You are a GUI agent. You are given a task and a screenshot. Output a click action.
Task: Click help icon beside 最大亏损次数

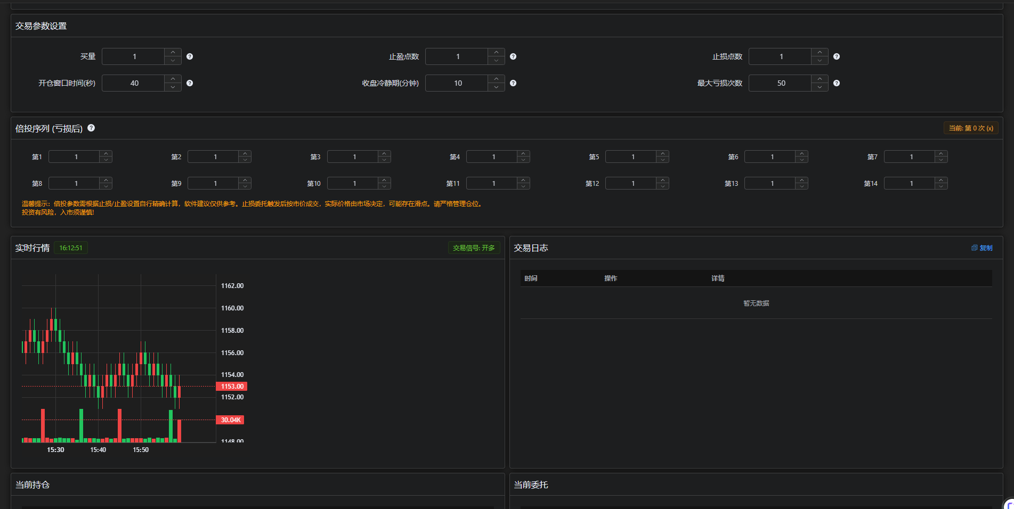click(837, 83)
